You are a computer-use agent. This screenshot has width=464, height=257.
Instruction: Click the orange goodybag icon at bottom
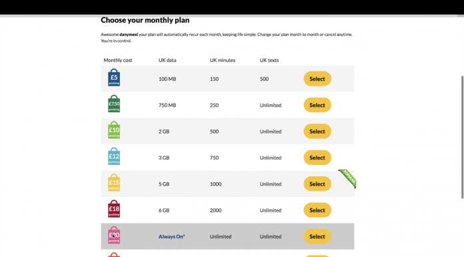click(x=114, y=254)
